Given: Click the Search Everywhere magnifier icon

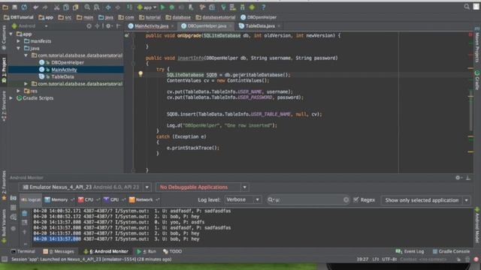Looking at the screenshot, I should [x=467, y=7].
